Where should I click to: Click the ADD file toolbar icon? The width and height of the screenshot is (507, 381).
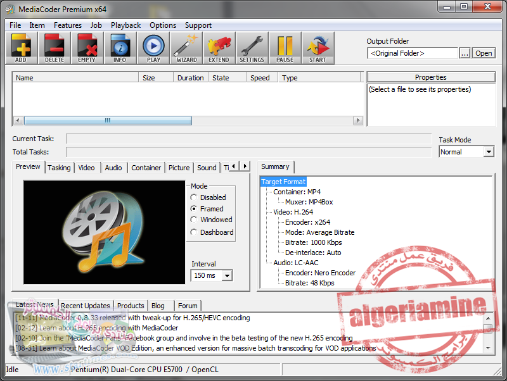[22, 48]
